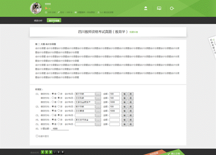Click 增 button in the 应收账款 row

(x=124, y=98)
